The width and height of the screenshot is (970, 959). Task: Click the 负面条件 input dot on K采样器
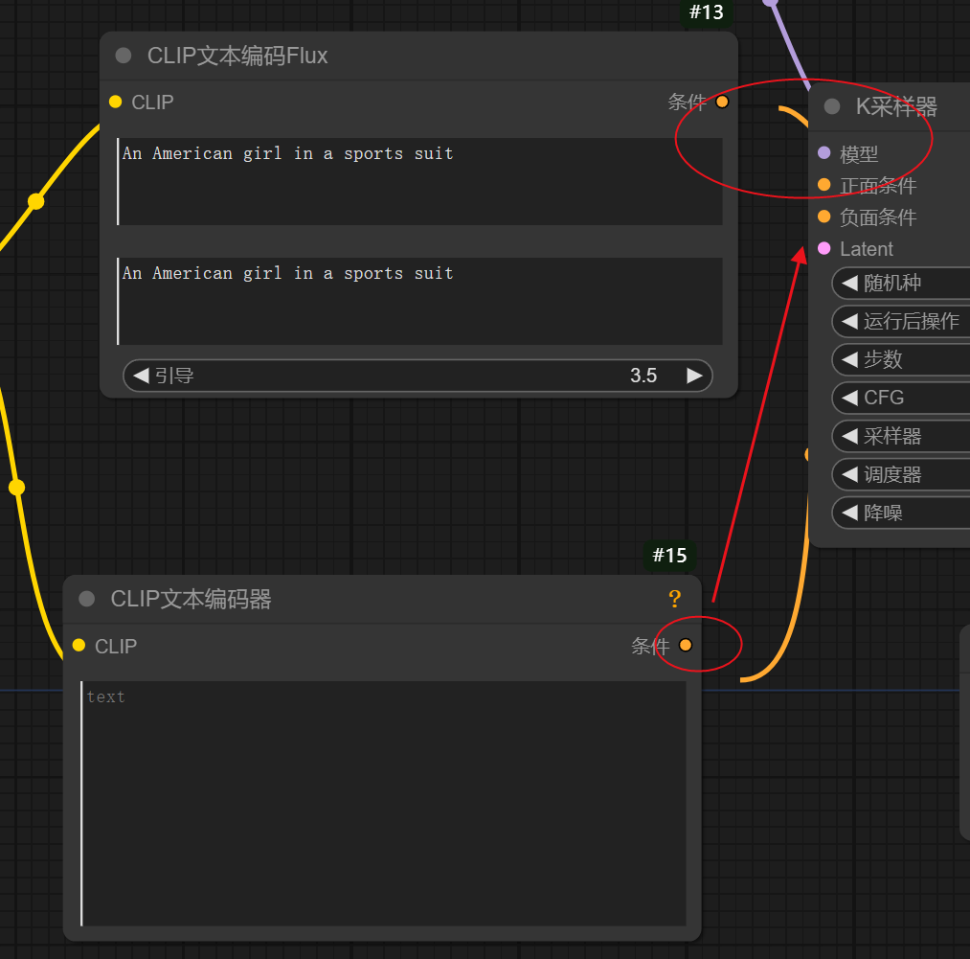(824, 217)
